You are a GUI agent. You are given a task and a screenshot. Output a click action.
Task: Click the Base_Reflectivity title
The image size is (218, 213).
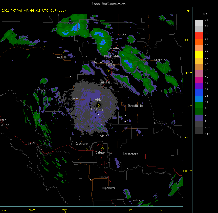click(109, 4)
